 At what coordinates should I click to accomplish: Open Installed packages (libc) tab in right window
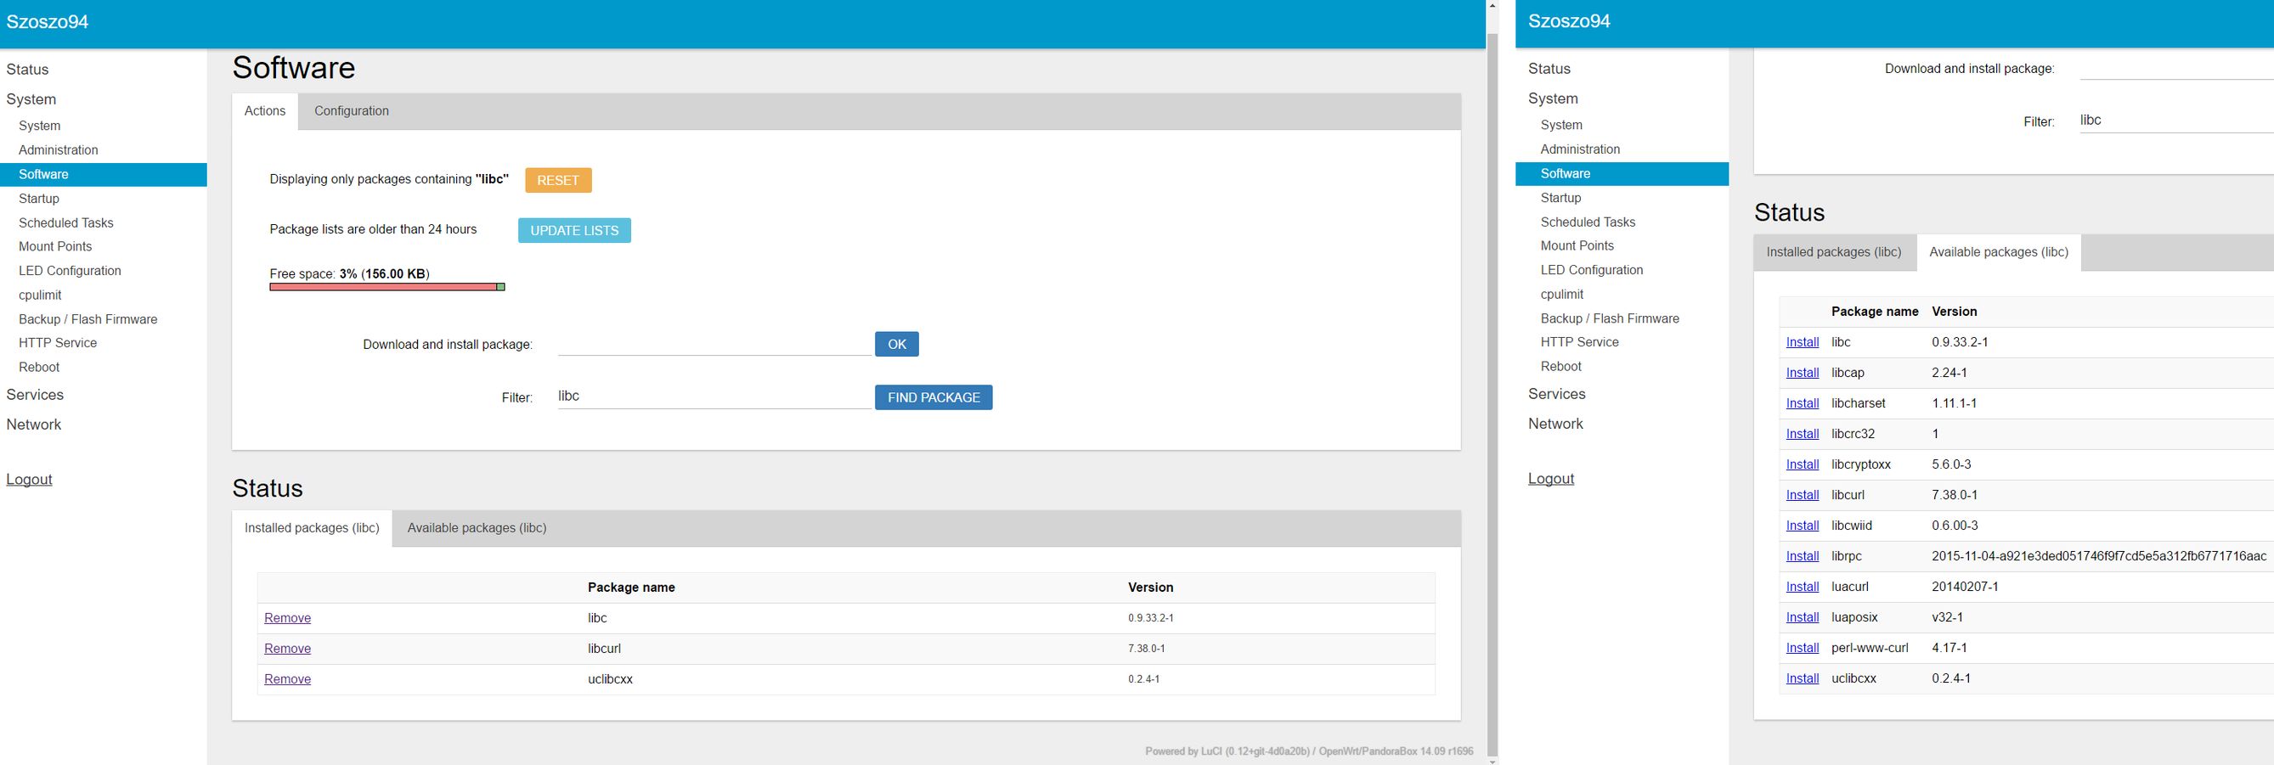pyautogui.click(x=1833, y=252)
